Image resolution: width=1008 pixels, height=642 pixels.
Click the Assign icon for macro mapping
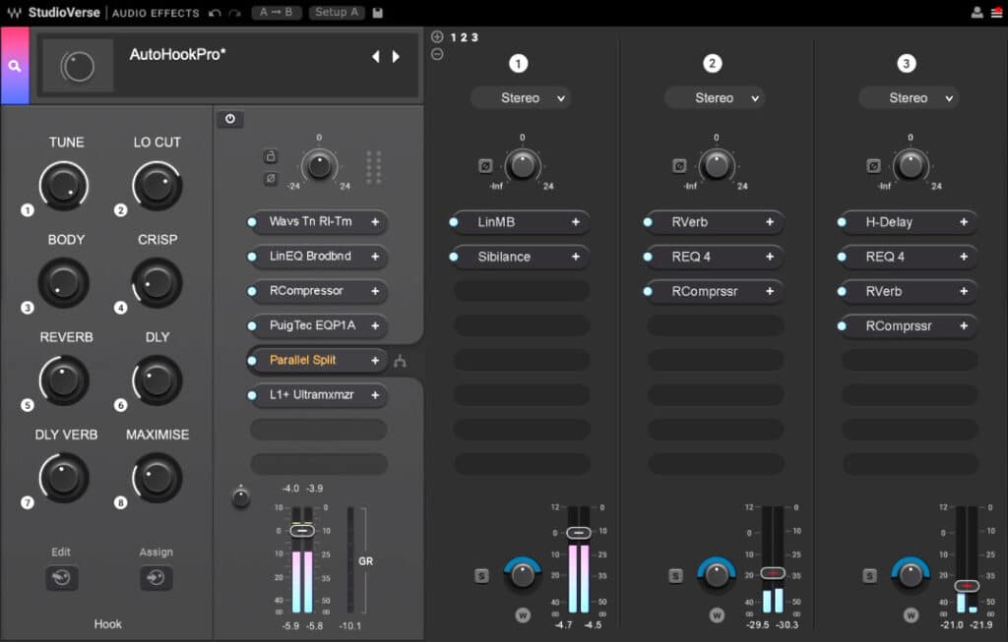[x=156, y=578]
